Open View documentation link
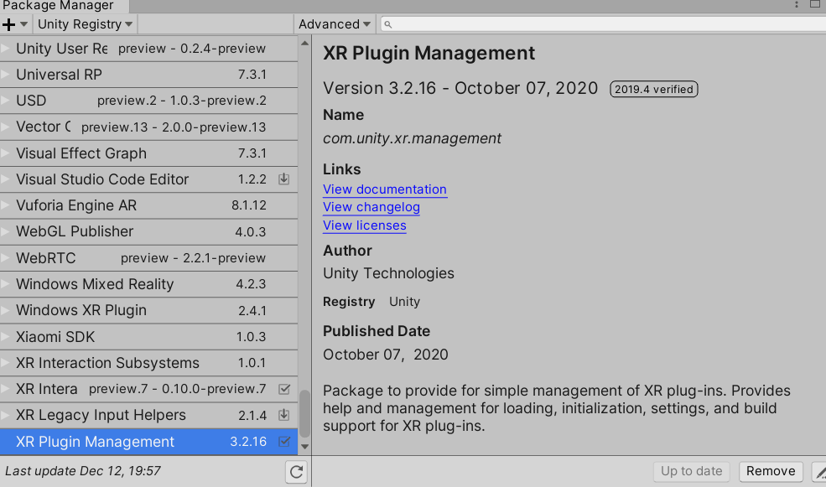 (385, 189)
